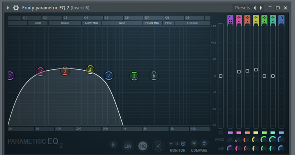Set monitor to input (vertical bar icon)
The image size is (295, 155).
177,144
